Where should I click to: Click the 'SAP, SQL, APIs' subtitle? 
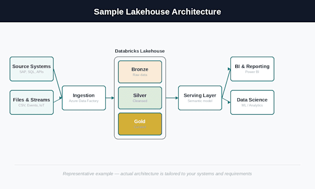pyautogui.click(x=31, y=72)
